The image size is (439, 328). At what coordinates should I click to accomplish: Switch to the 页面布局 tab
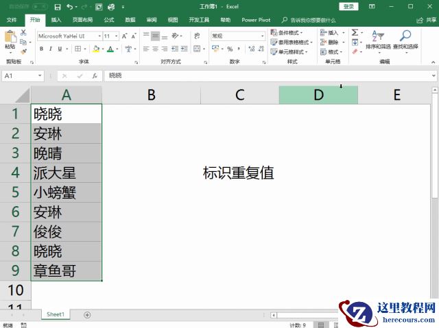82,20
